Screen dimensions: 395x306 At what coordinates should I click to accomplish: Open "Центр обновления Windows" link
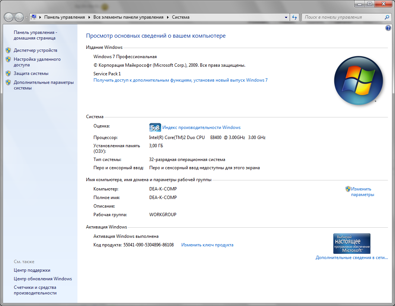[x=43, y=279]
